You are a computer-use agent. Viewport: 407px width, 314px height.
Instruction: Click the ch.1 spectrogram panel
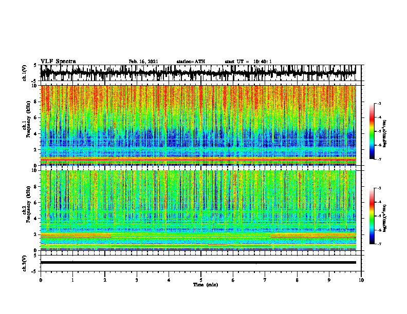[x=198, y=125]
